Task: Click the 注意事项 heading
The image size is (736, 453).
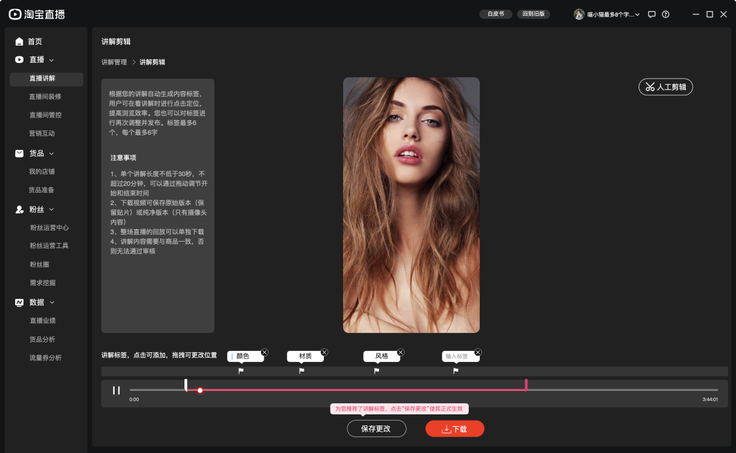Action: (x=124, y=157)
